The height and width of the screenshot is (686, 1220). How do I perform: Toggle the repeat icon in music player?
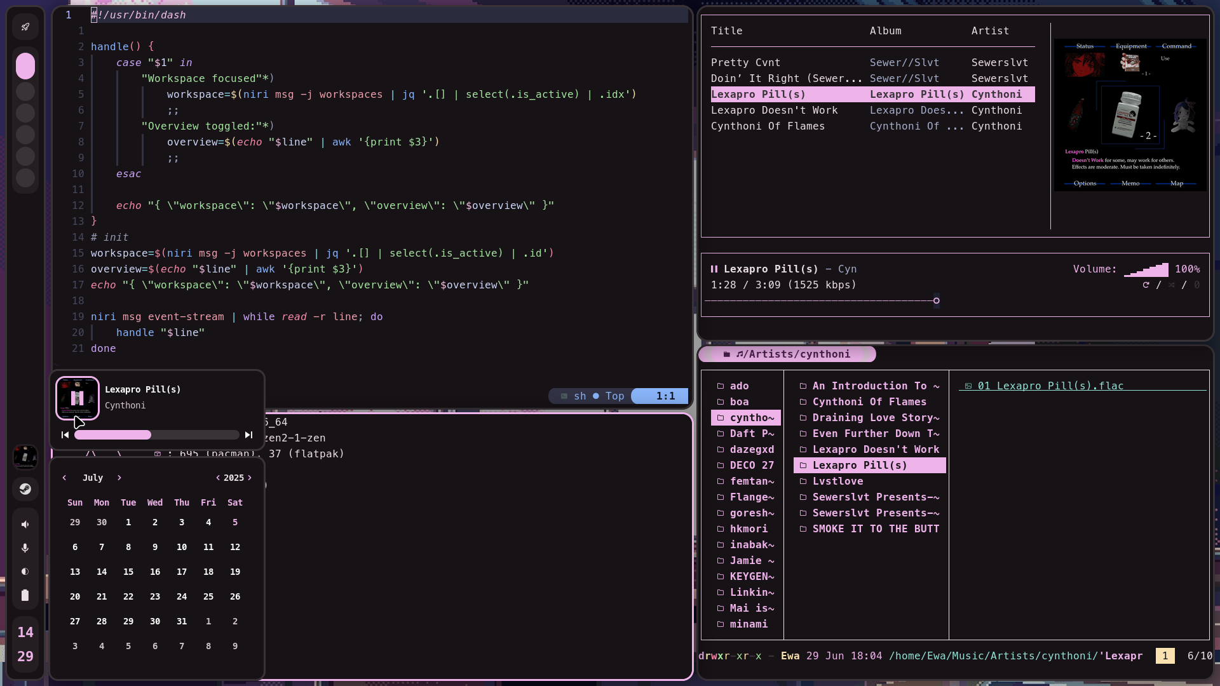click(1146, 285)
